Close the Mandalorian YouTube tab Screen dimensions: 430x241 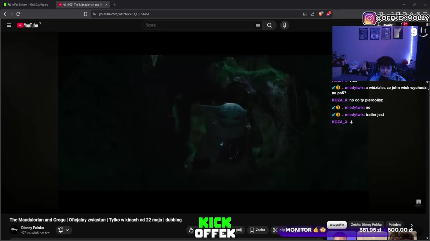click(x=106, y=5)
